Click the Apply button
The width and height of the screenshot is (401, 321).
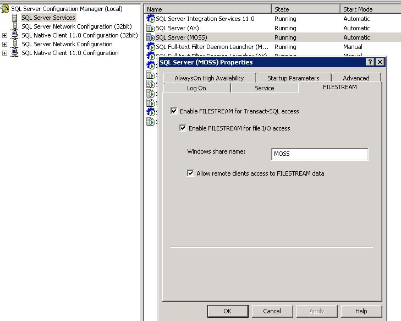point(317,311)
